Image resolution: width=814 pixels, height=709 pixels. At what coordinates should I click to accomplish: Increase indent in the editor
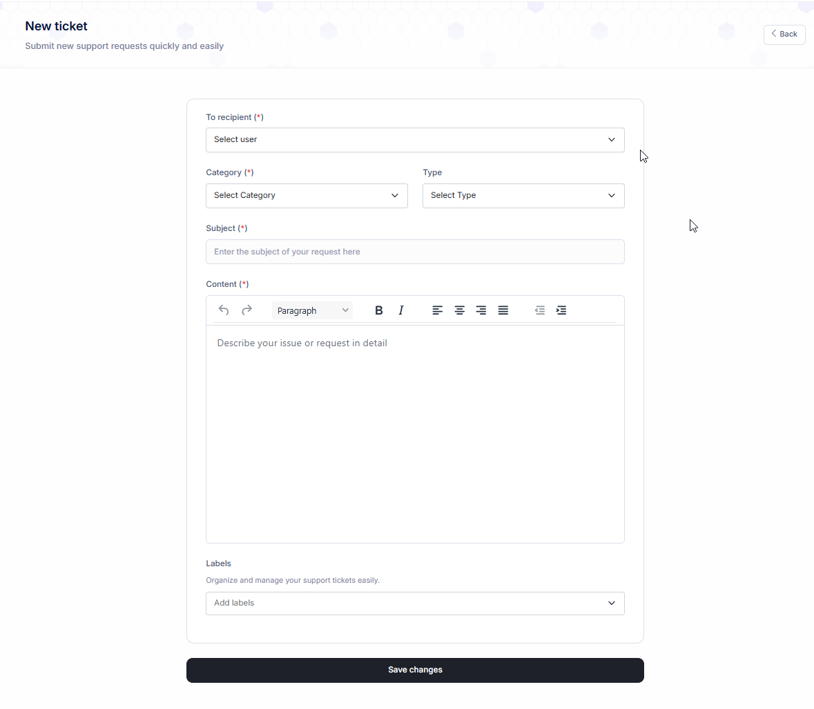tap(562, 310)
